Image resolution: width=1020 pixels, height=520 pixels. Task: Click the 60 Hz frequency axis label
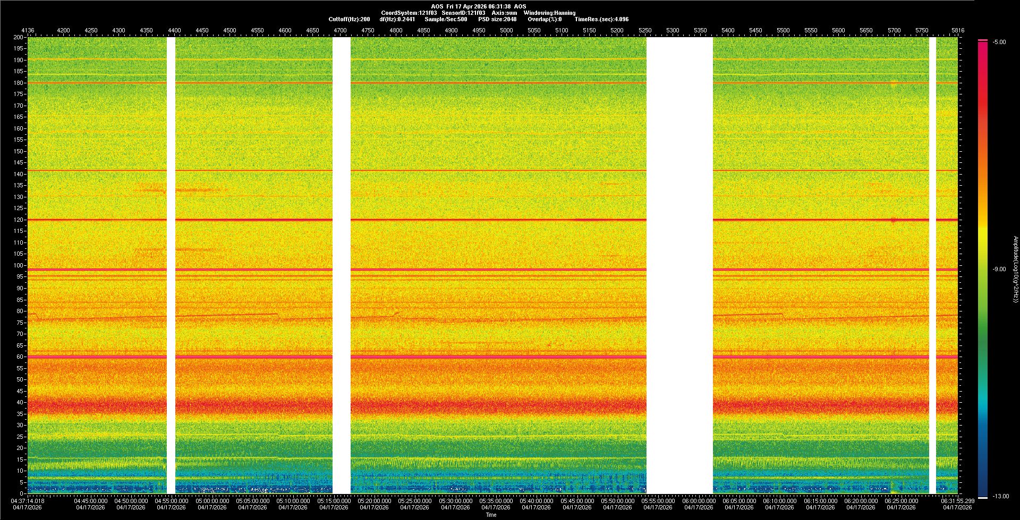20,357
